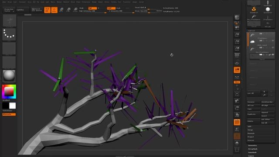Expand the Remesh section
Image resolution: width=279 pixels, height=157 pixels.
[251, 133]
